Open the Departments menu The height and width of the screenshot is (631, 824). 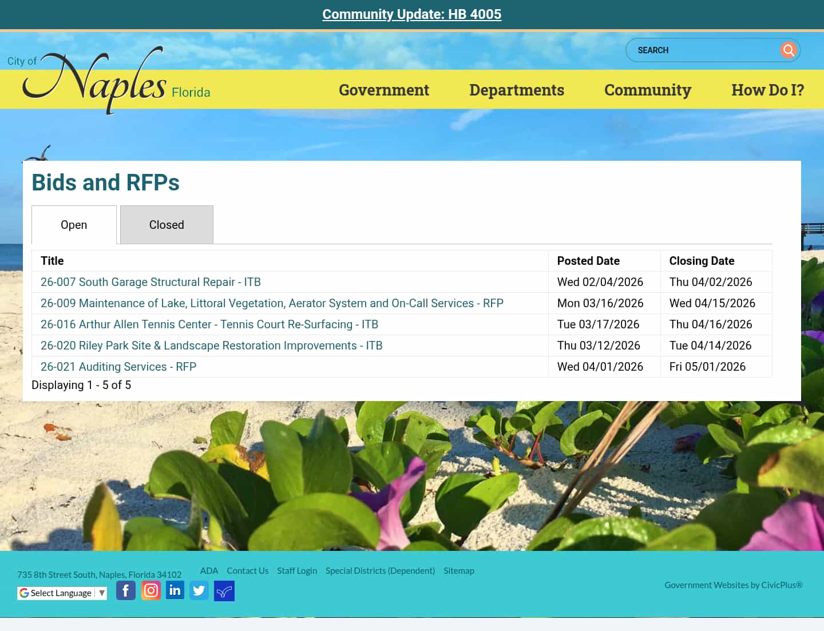[x=517, y=90]
